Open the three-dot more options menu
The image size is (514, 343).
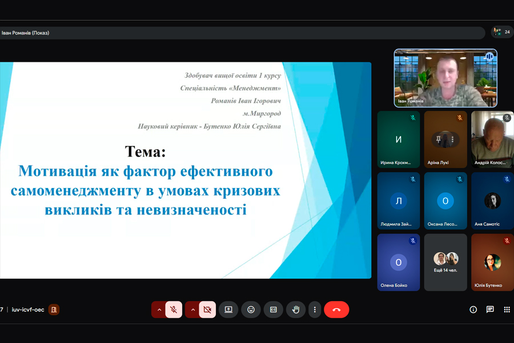point(315,310)
